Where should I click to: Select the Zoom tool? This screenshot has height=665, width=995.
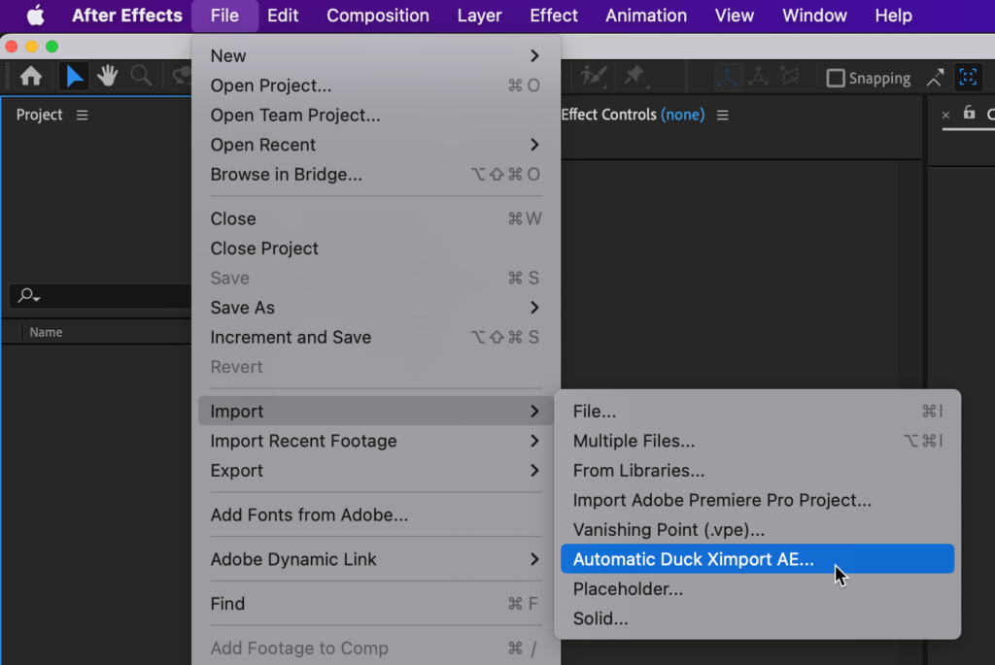click(141, 78)
